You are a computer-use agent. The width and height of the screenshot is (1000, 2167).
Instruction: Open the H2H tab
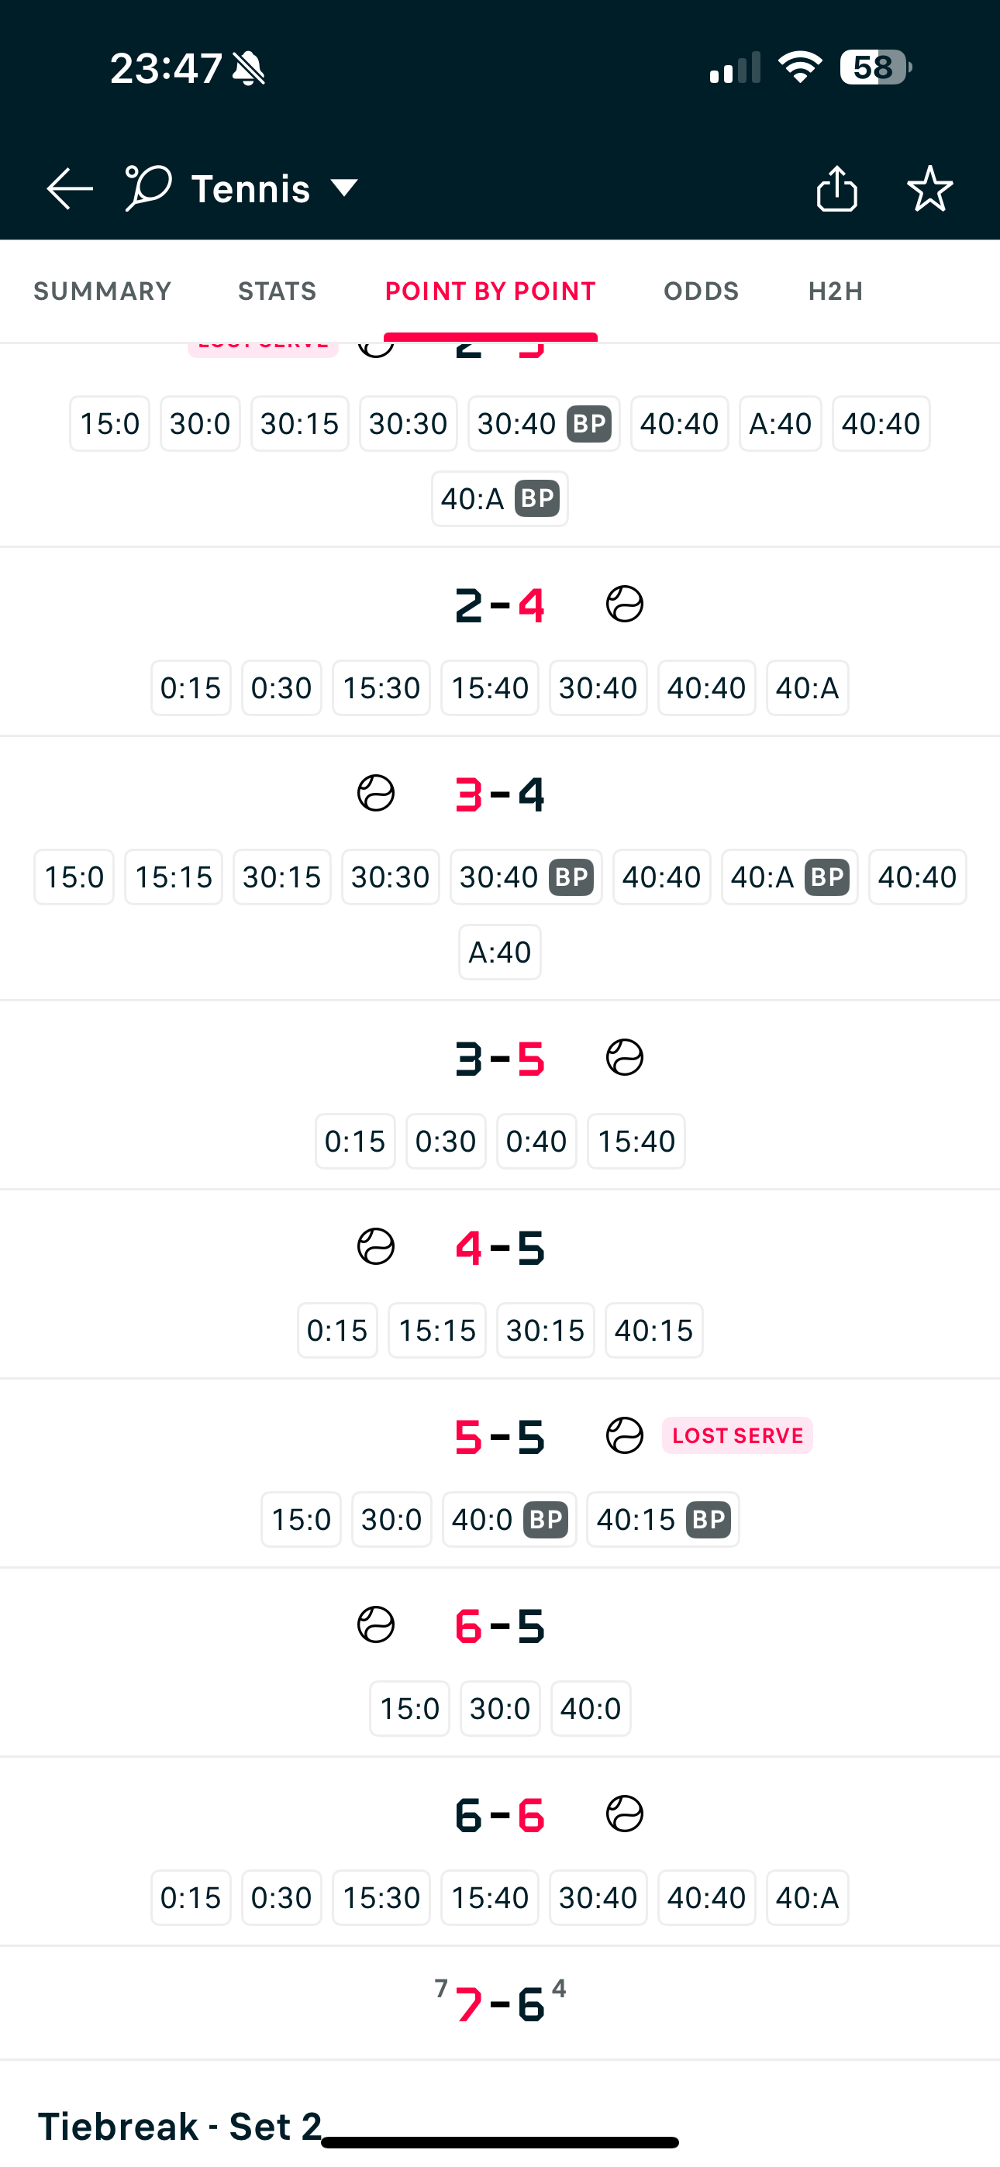click(x=836, y=291)
